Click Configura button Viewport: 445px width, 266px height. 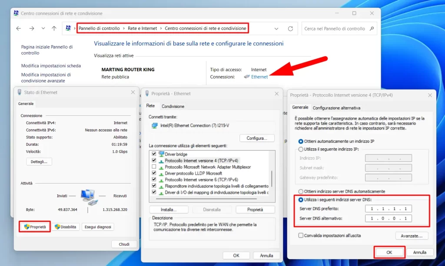257,138
